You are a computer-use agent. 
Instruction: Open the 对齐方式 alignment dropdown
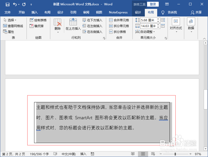pos(176,25)
